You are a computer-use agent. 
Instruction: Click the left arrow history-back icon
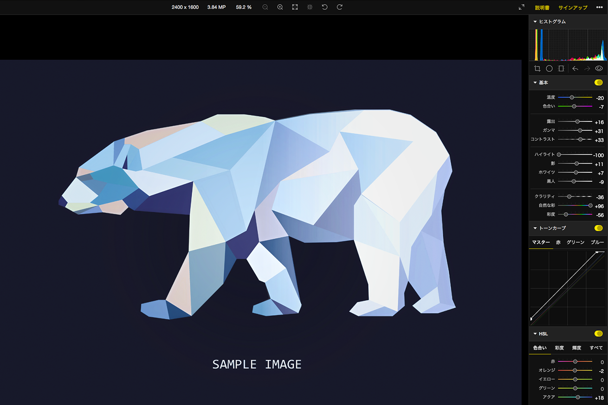[575, 69]
